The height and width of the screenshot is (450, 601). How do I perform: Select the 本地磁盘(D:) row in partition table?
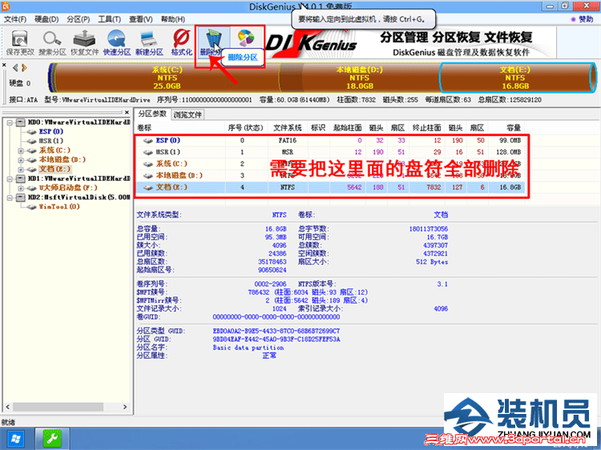(x=331, y=175)
